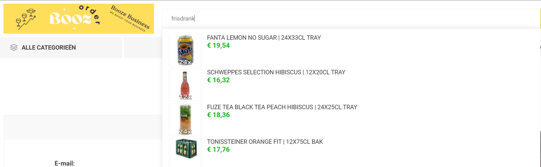Click the Booze Business order logo banner
541x167 pixels.
tap(79, 19)
